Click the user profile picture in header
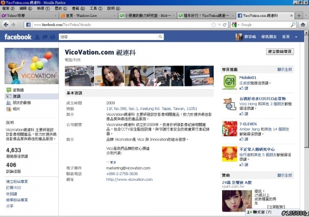This screenshot has width=309, height=217. click(239, 37)
